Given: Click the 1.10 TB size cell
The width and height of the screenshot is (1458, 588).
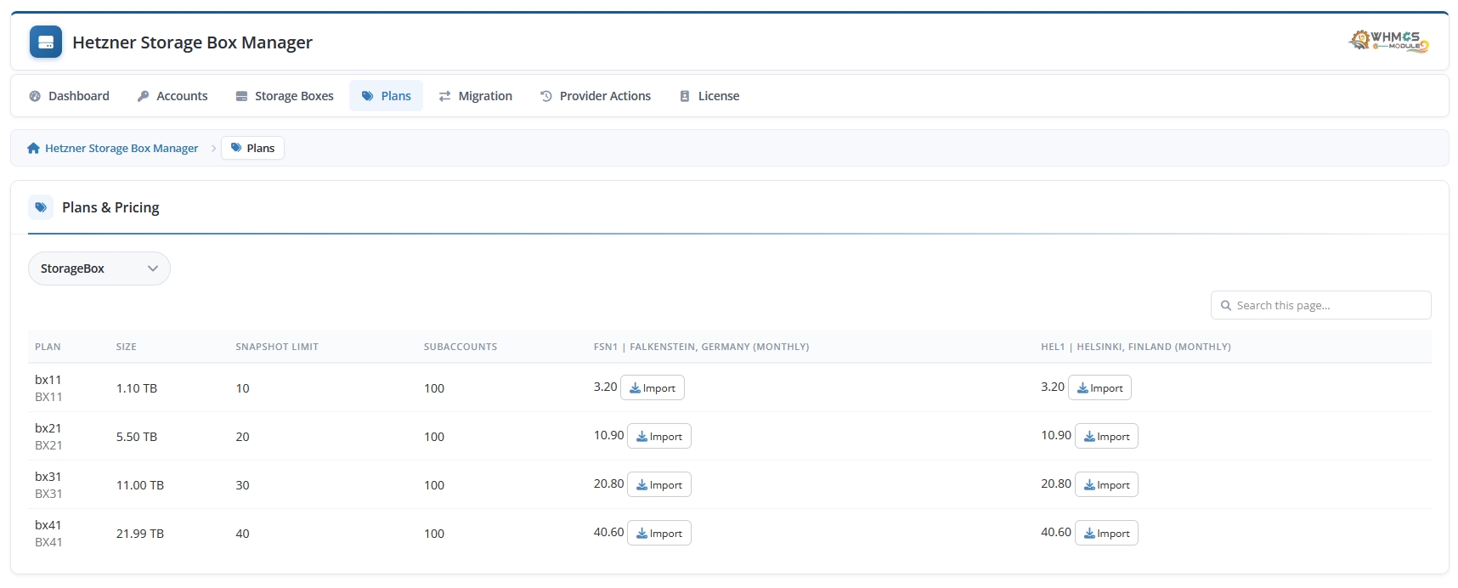Looking at the screenshot, I should tap(137, 388).
